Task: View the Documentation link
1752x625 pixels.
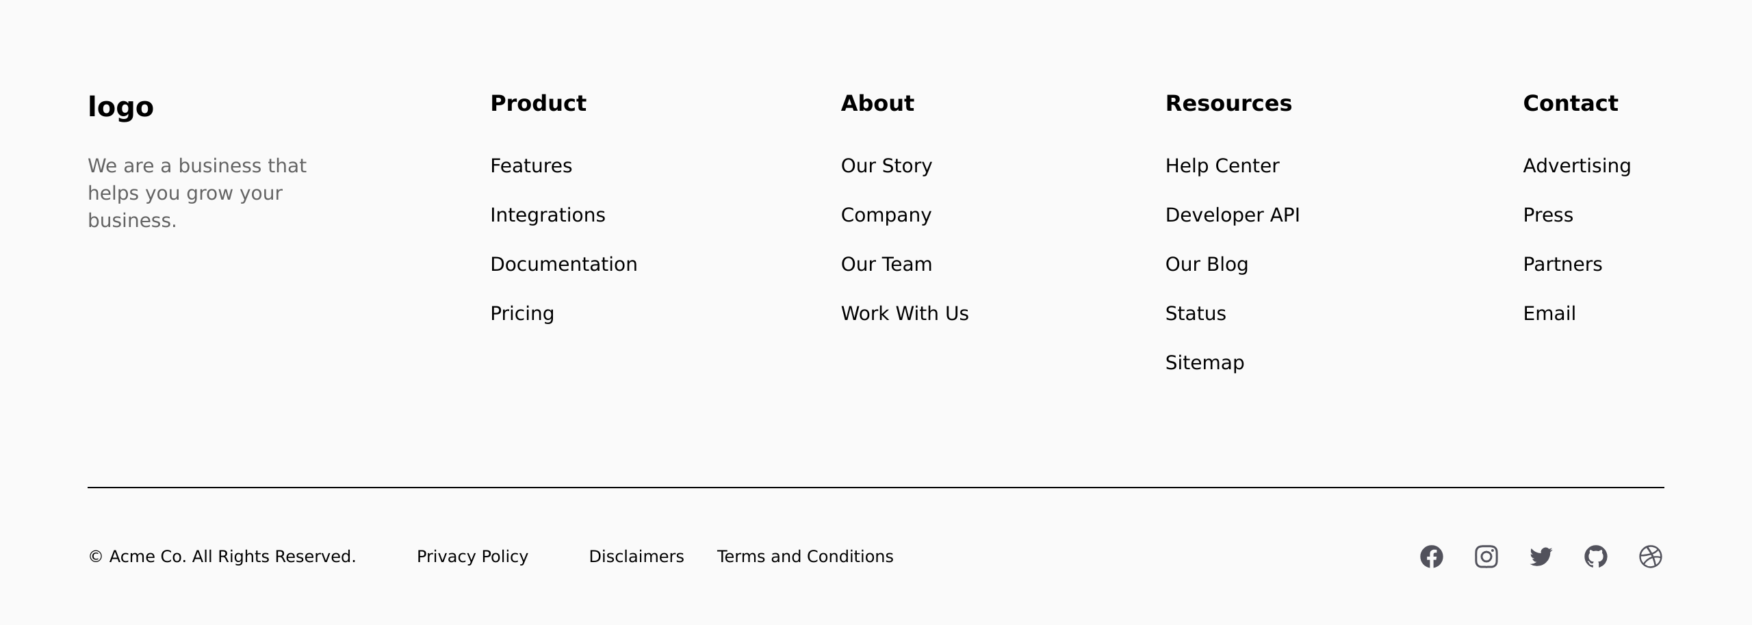Action: (564, 265)
